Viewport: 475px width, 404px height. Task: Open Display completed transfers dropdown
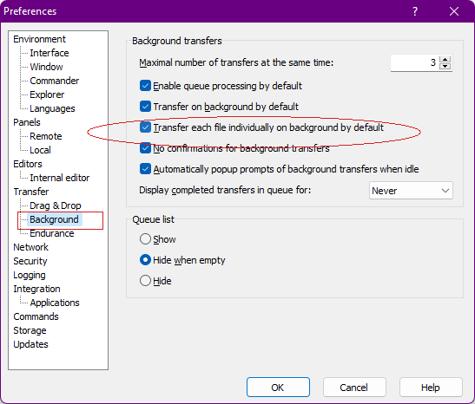(x=411, y=191)
